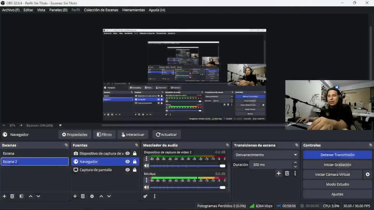Mute the Mic/Aux speaker icon
The image size is (374, 210).
[146, 187]
